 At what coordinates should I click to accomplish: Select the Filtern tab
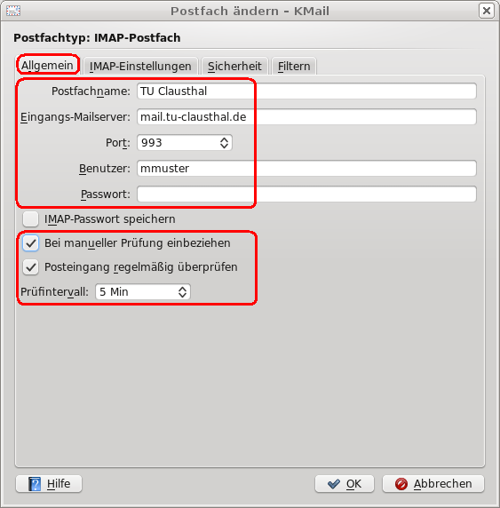click(x=294, y=66)
